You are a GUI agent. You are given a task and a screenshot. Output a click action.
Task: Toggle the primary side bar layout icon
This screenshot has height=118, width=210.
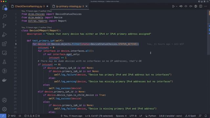tap(199, 1)
